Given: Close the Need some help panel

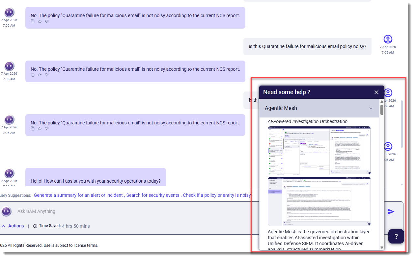Looking at the screenshot, I should click(376, 92).
